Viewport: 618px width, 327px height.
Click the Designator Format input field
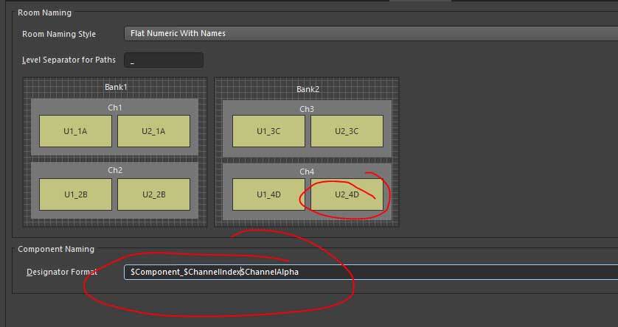[369, 272]
